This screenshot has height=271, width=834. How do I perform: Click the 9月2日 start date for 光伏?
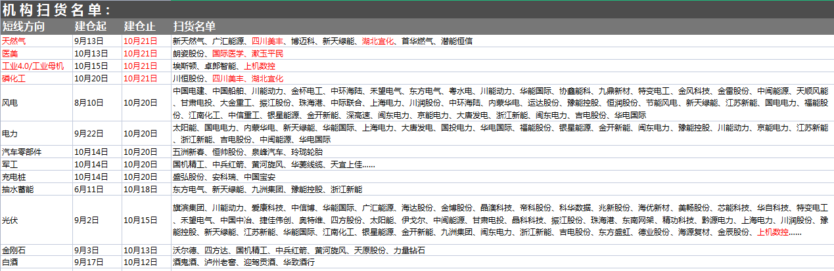[x=97, y=220]
